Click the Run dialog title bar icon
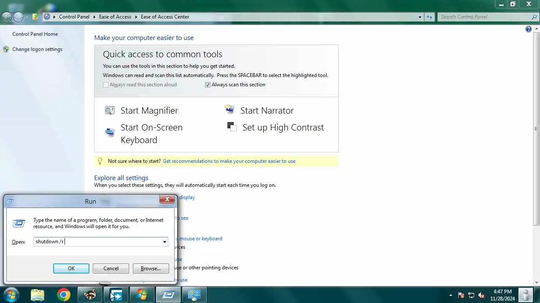Screen dimensions: 540x303 point(11,201)
